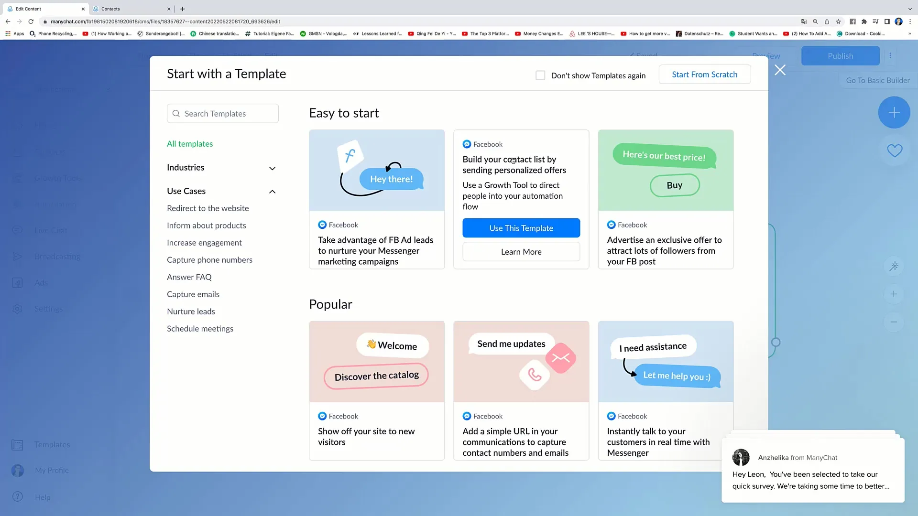Click the Help question-mark icon in sidebar

click(17, 497)
